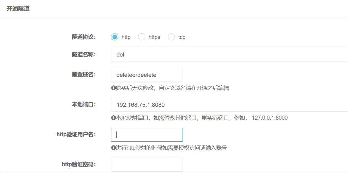Click the info icon near the http账号 authorization hint

[113, 148]
